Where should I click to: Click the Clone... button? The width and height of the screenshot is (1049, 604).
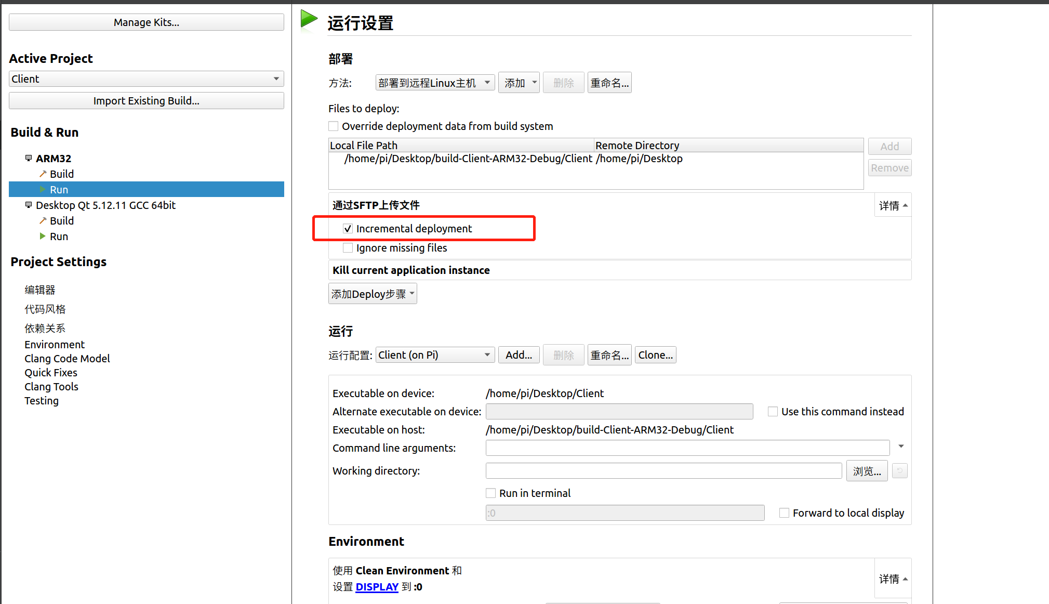click(x=655, y=355)
